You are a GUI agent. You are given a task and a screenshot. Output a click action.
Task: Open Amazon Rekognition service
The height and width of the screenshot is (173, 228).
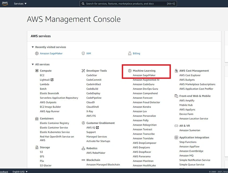point(145,125)
